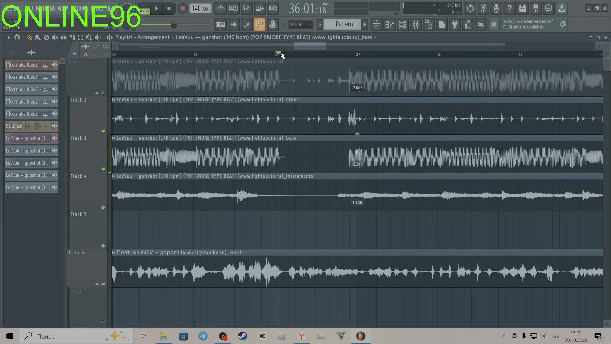Screen dimensions: 611x344
Task: Open the Browser from the main toolbar
Action: tap(429, 24)
